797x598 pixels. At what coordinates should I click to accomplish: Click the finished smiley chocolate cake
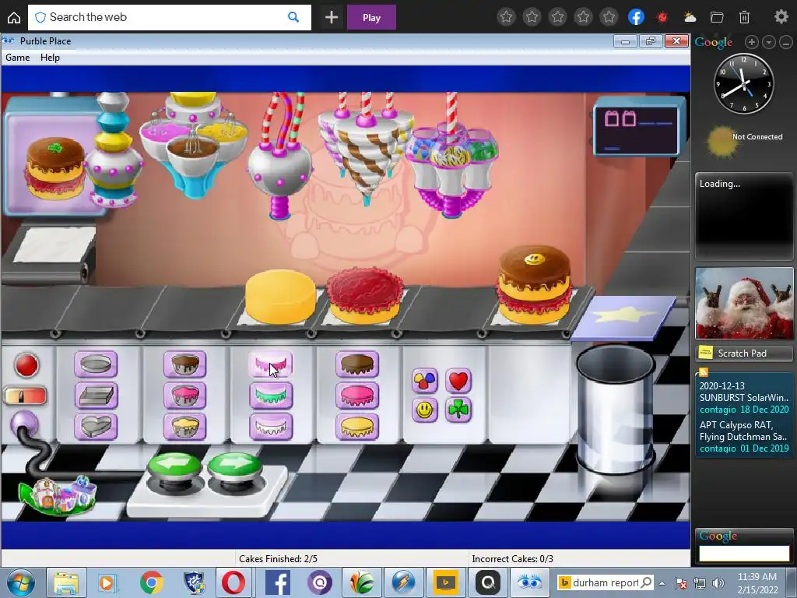(535, 285)
